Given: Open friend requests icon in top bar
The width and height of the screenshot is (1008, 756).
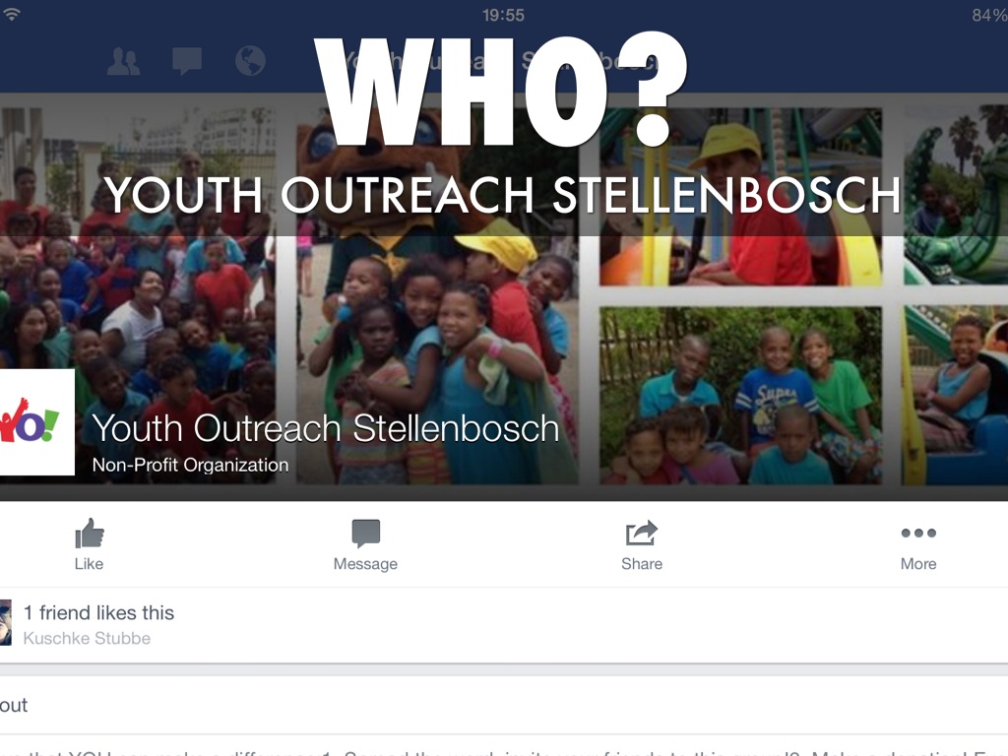Looking at the screenshot, I should click(123, 62).
